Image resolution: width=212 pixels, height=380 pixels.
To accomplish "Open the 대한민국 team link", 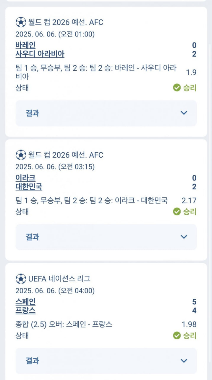I will point(29,187).
